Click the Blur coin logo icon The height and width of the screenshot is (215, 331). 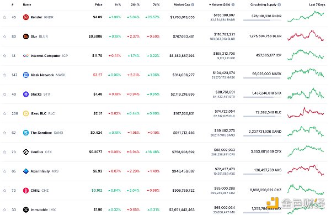[26, 36]
